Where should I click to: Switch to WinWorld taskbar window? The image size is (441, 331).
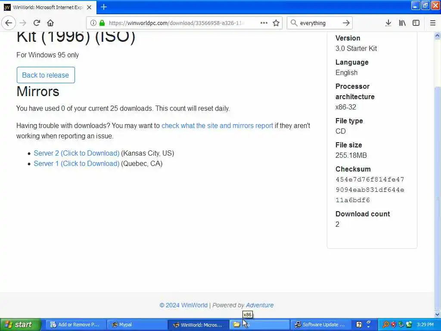[x=198, y=325]
